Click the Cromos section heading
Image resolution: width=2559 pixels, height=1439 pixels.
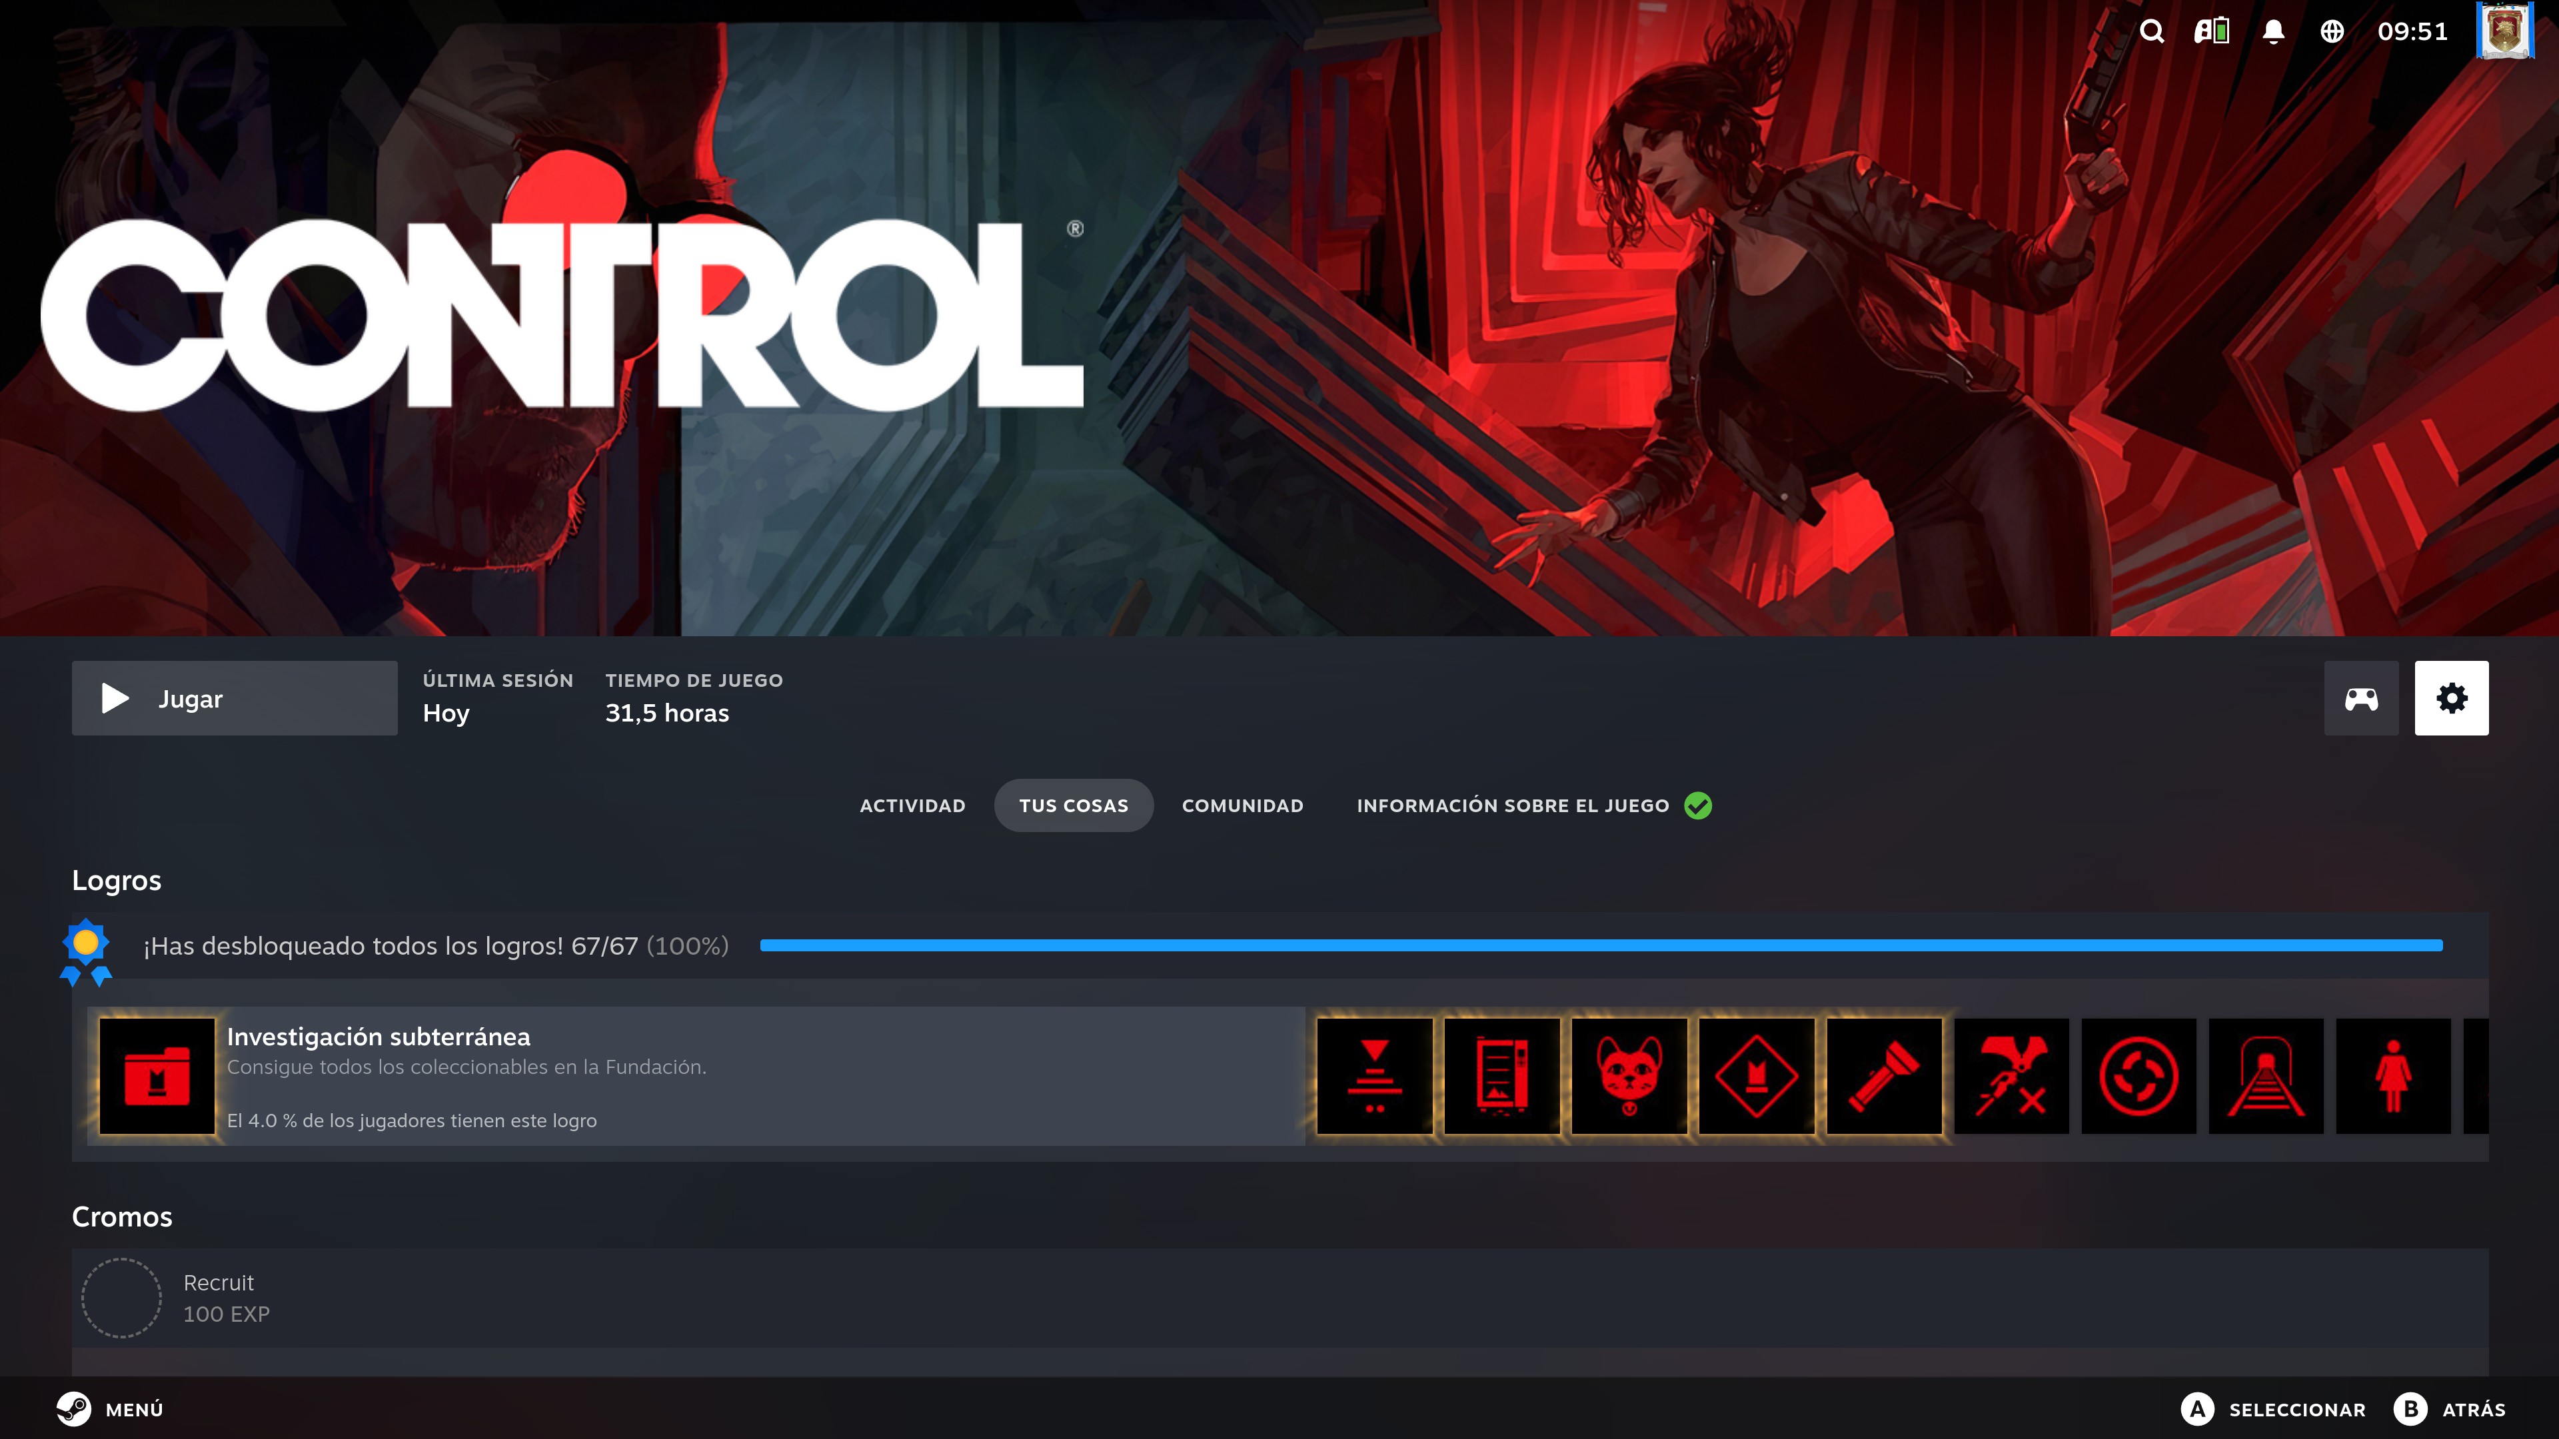(122, 1216)
